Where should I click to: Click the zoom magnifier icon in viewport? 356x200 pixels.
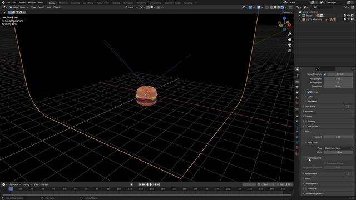coord(289,34)
